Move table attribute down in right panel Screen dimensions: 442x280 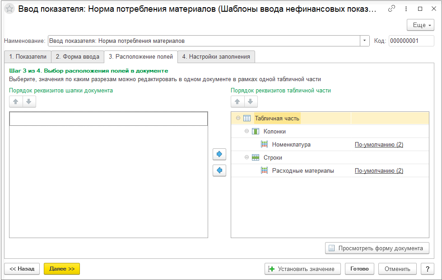[x=251, y=101]
